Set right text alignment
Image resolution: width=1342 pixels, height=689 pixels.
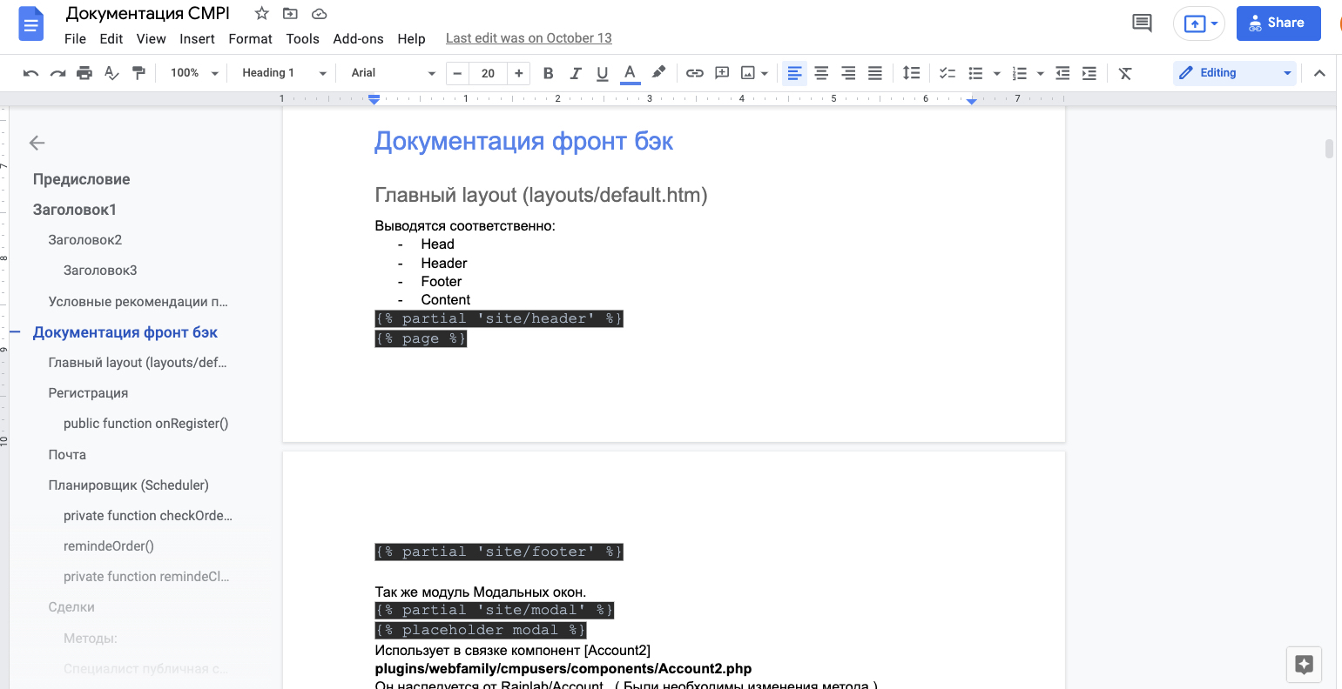[x=848, y=73]
